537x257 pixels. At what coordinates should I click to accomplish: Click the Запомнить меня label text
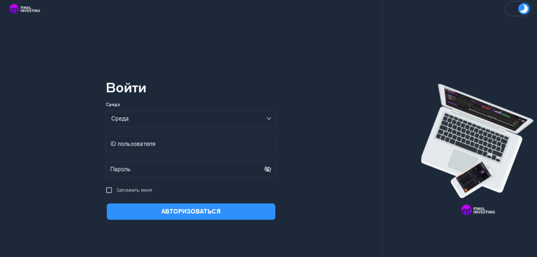pos(134,190)
